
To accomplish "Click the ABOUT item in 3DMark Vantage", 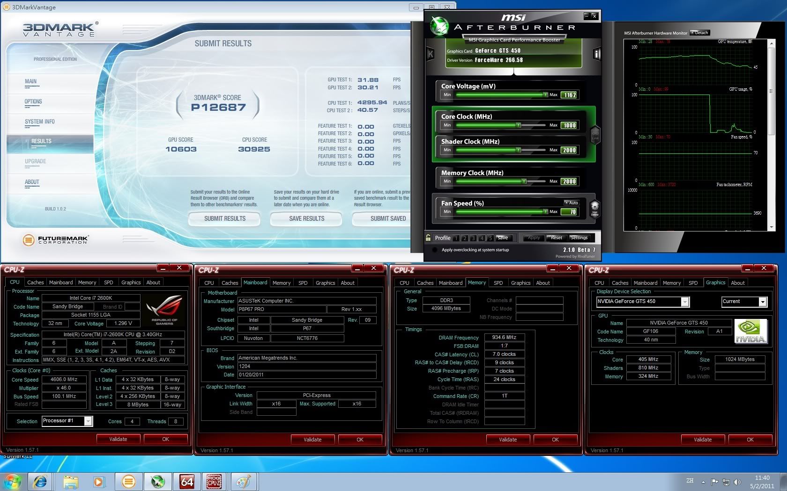I will tap(32, 182).
